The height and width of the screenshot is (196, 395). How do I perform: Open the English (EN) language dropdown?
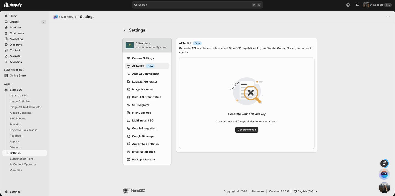pyautogui.click(x=305, y=191)
